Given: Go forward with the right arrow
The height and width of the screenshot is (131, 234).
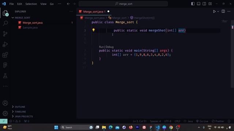Looking at the screenshot, I should pos(74,4).
